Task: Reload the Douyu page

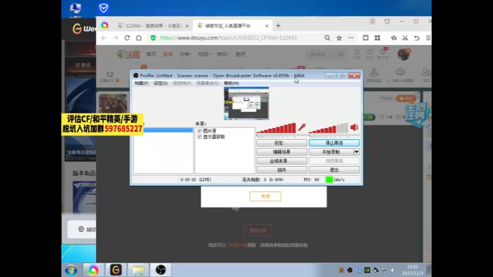Action: (127, 38)
